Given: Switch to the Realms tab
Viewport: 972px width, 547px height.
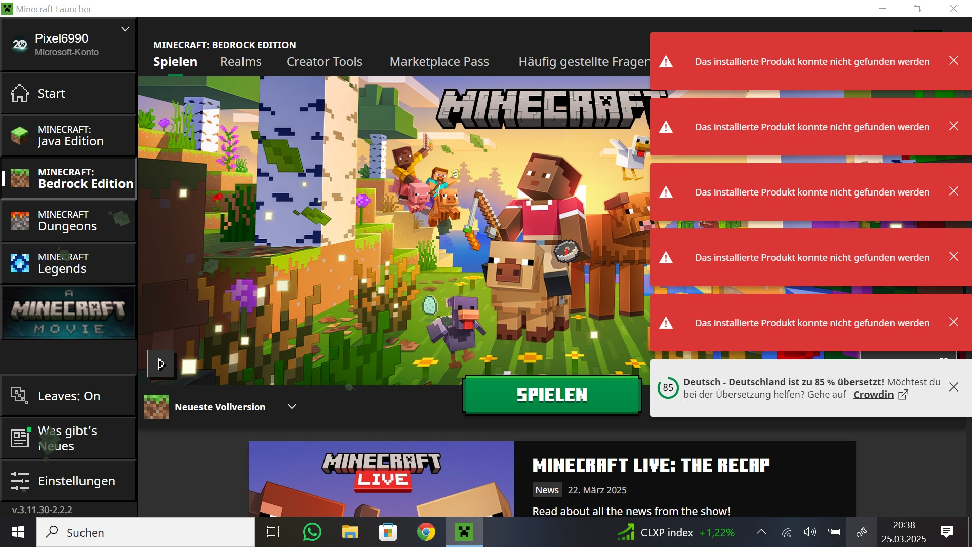Looking at the screenshot, I should pos(240,61).
